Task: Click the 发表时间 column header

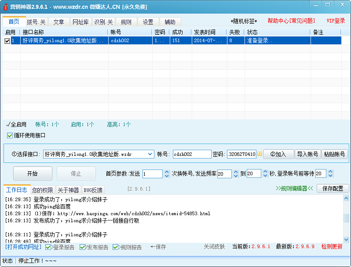Action: point(208,32)
